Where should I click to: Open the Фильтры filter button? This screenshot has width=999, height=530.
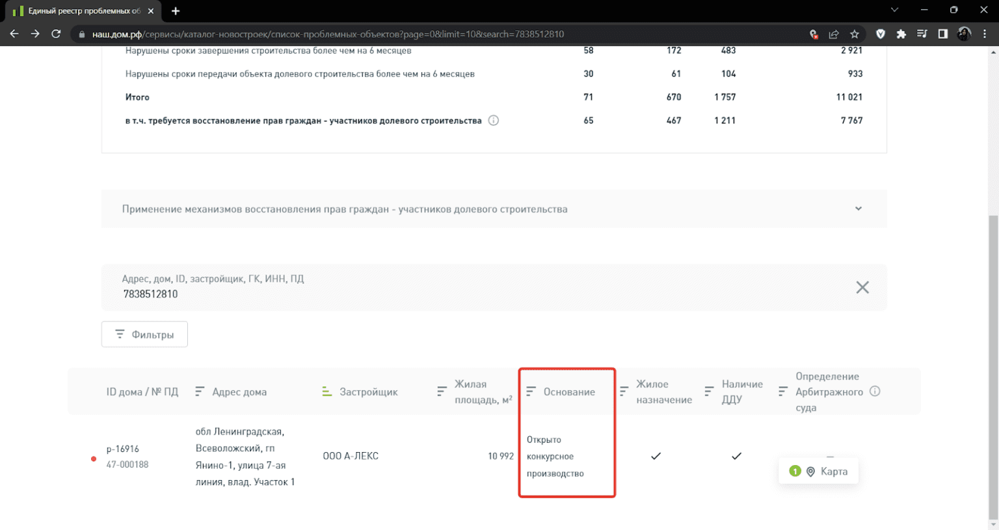click(x=144, y=334)
